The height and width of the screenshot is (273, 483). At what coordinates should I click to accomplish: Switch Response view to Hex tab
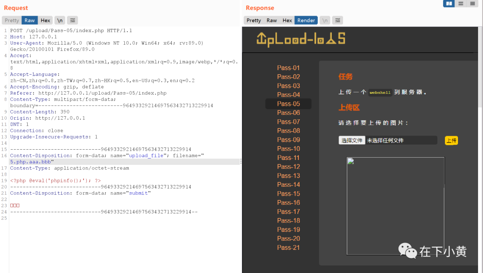tap(287, 20)
